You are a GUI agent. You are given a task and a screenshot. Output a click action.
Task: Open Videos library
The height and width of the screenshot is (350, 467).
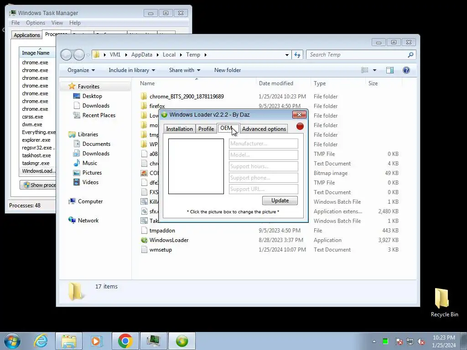pos(90,182)
